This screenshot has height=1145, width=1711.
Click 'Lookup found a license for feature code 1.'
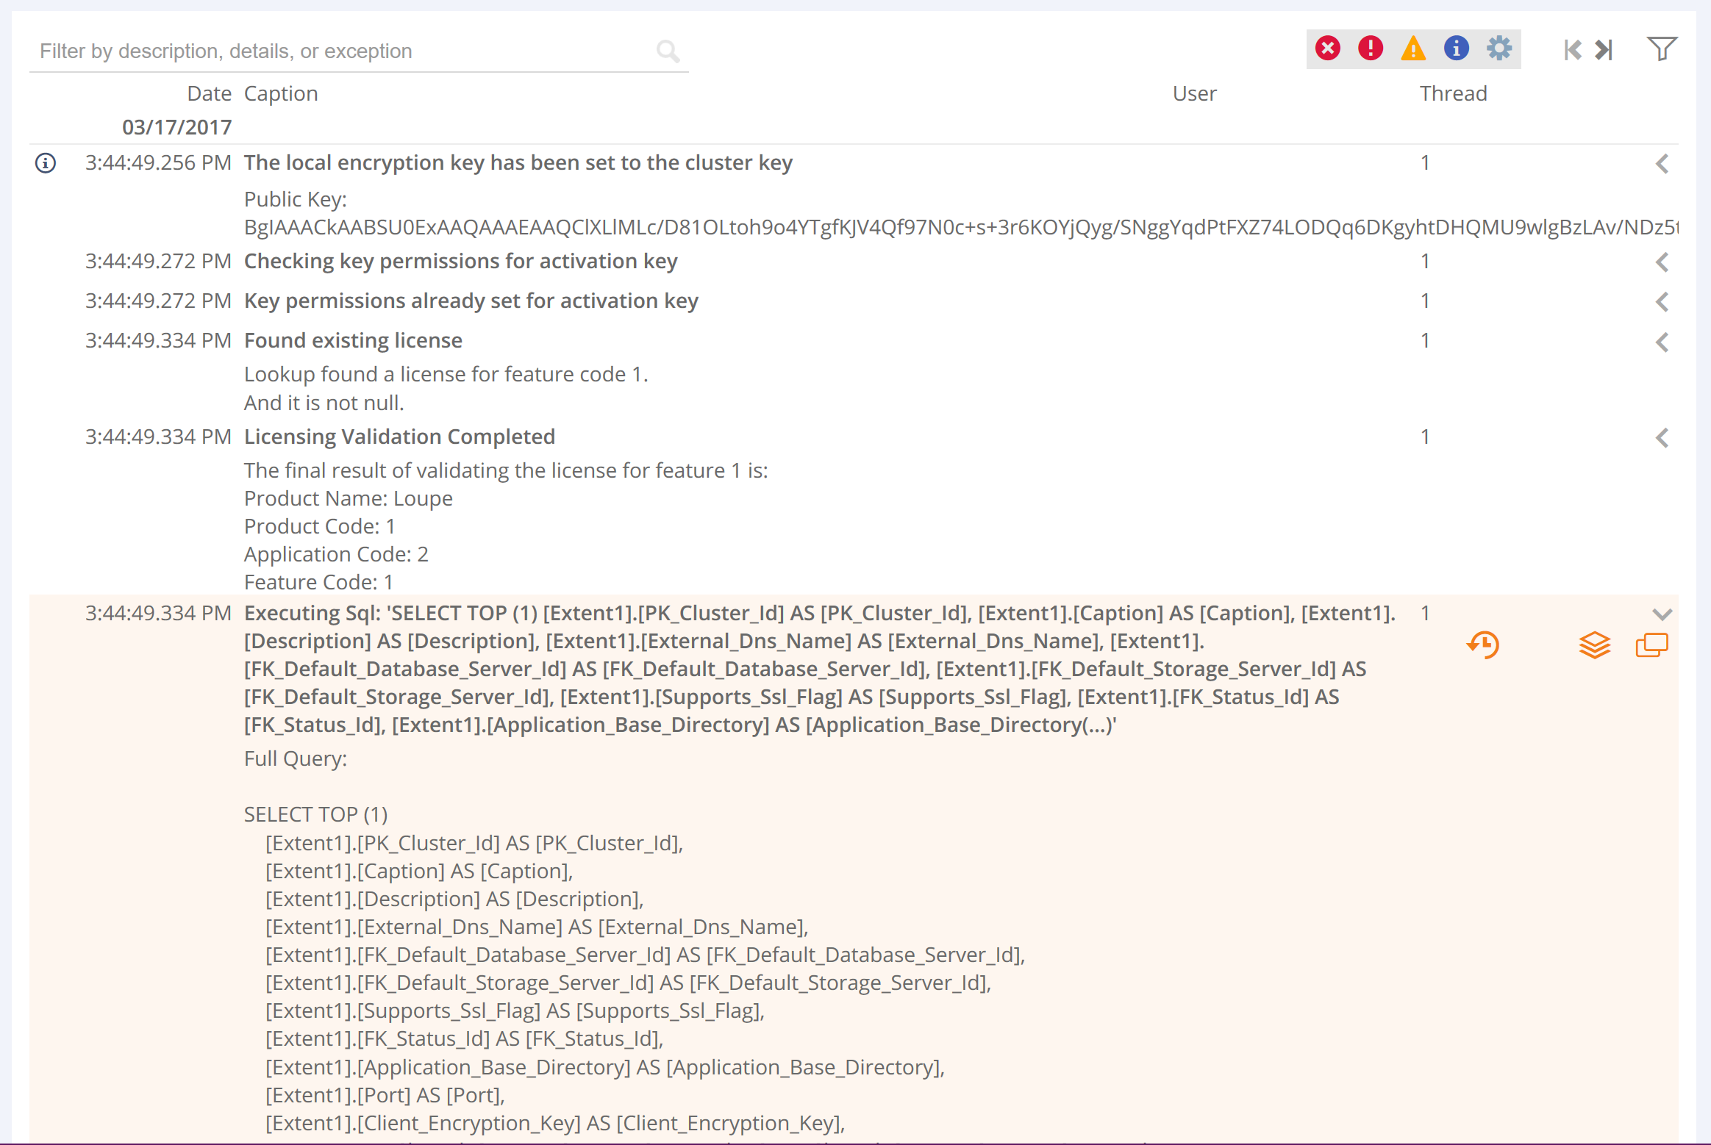pos(446,374)
